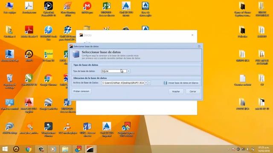Open the Autodesk ReCap desktop shortcut

tap(9, 56)
